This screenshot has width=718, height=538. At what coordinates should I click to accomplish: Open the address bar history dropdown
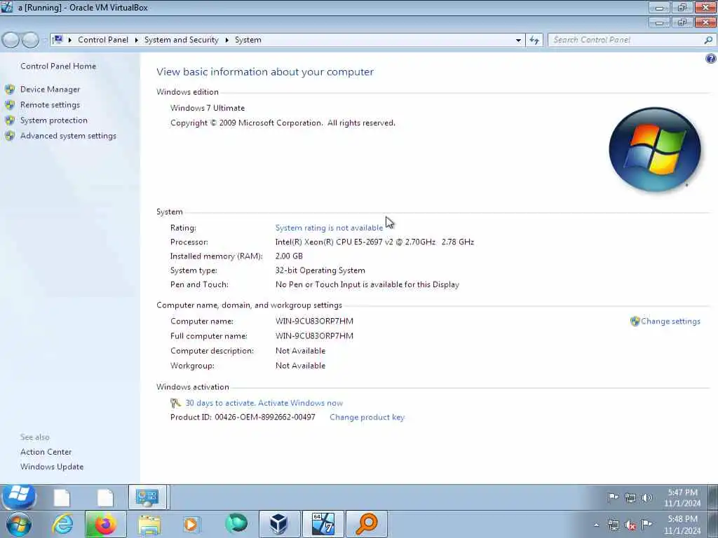click(x=518, y=40)
